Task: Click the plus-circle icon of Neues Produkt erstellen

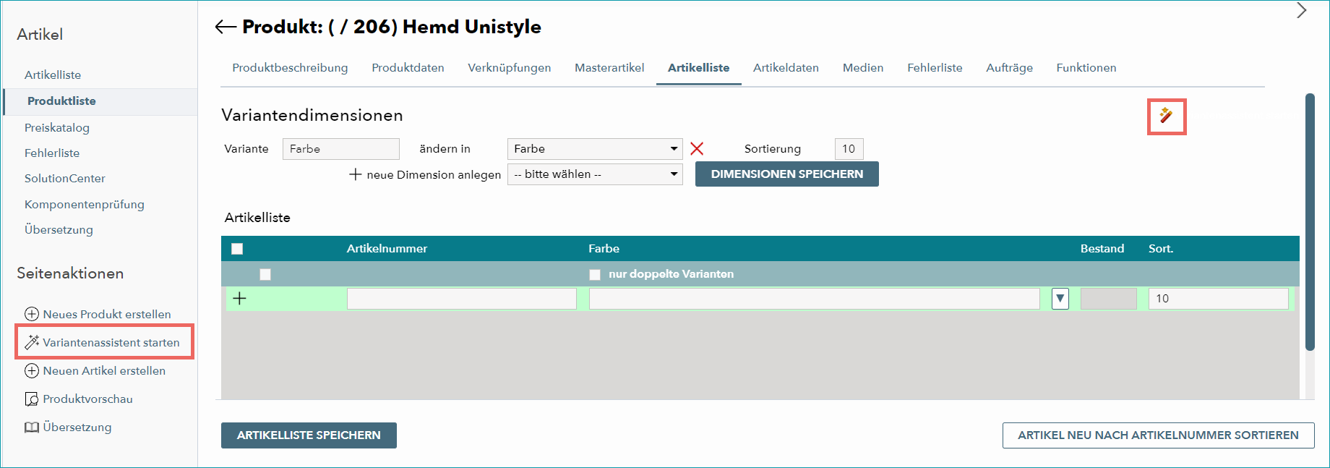Action: [x=32, y=314]
